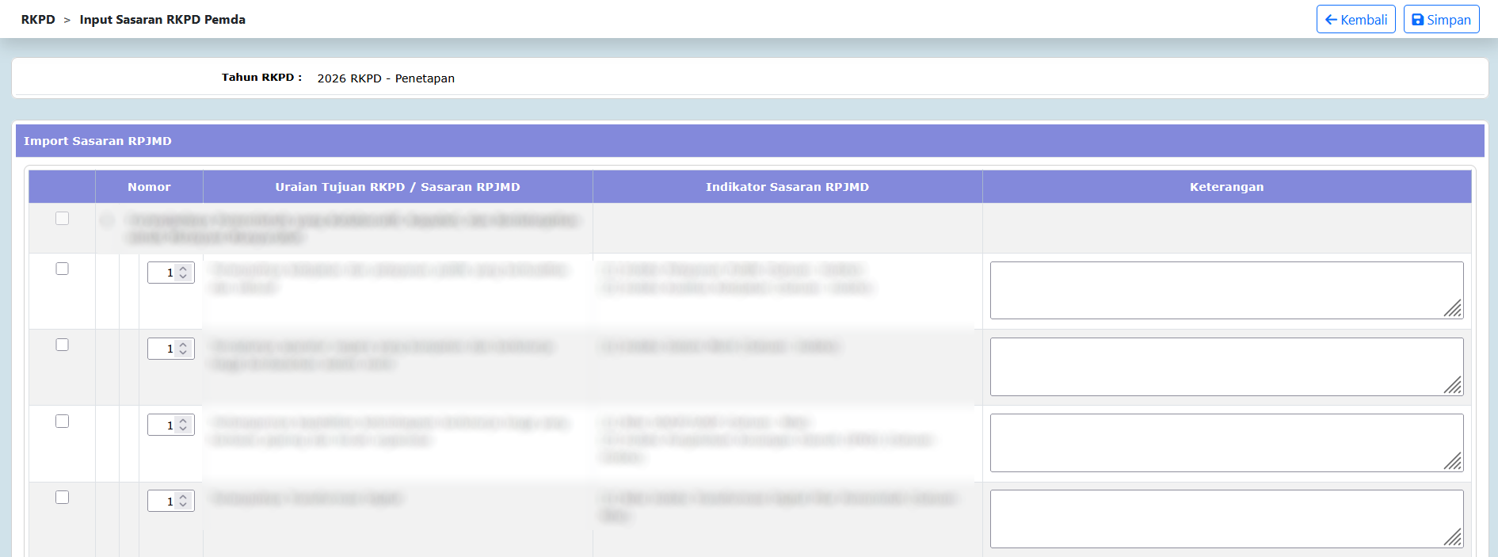Screen dimensions: 1498x557
Task: Save using the Simpan disk button
Action: (x=1441, y=20)
